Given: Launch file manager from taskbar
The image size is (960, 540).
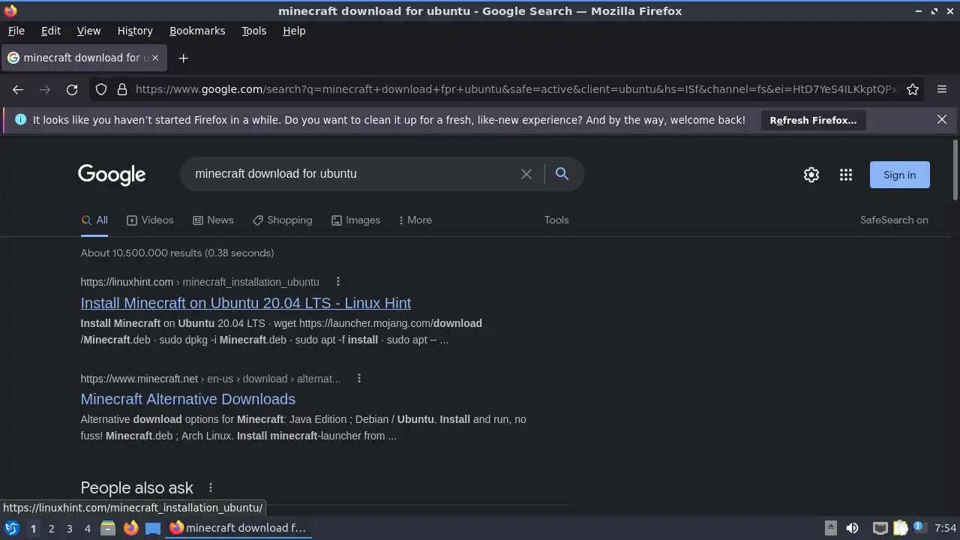Looking at the screenshot, I should tap(108, 528).
